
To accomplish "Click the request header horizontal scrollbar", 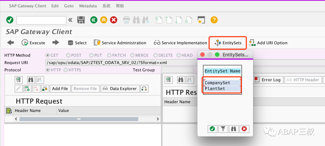I will pos(79,119).
